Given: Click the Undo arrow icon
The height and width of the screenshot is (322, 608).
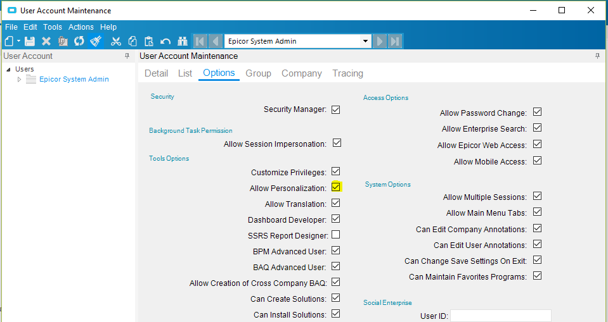Looking at the screenshot, I should point(165,41).
